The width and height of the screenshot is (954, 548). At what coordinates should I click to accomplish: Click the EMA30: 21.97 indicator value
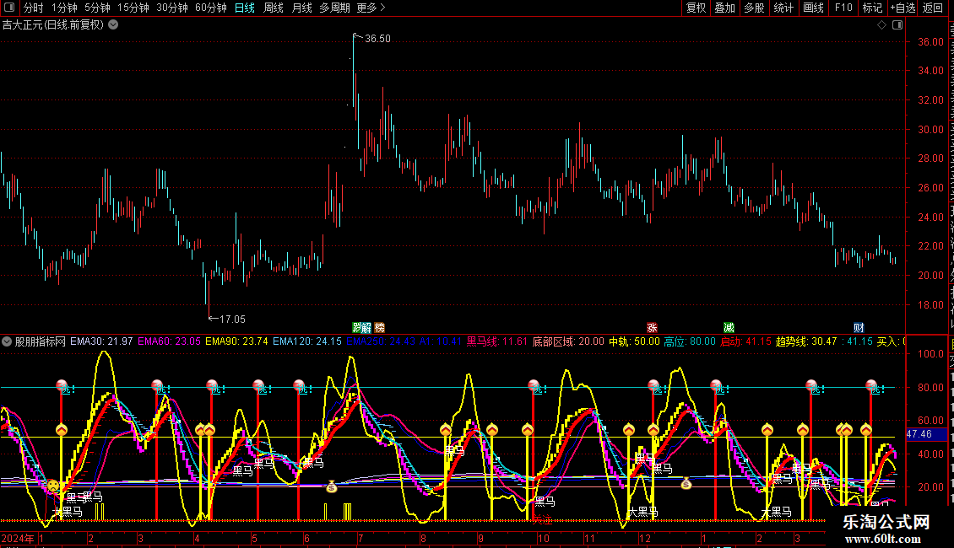(x=101, y=341)
